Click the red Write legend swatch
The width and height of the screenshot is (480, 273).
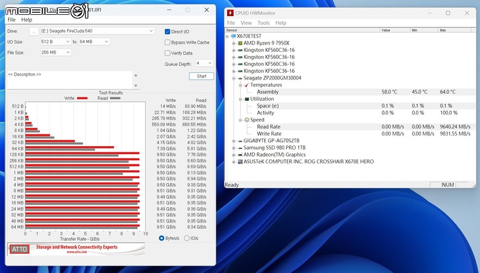pos(82,98)
